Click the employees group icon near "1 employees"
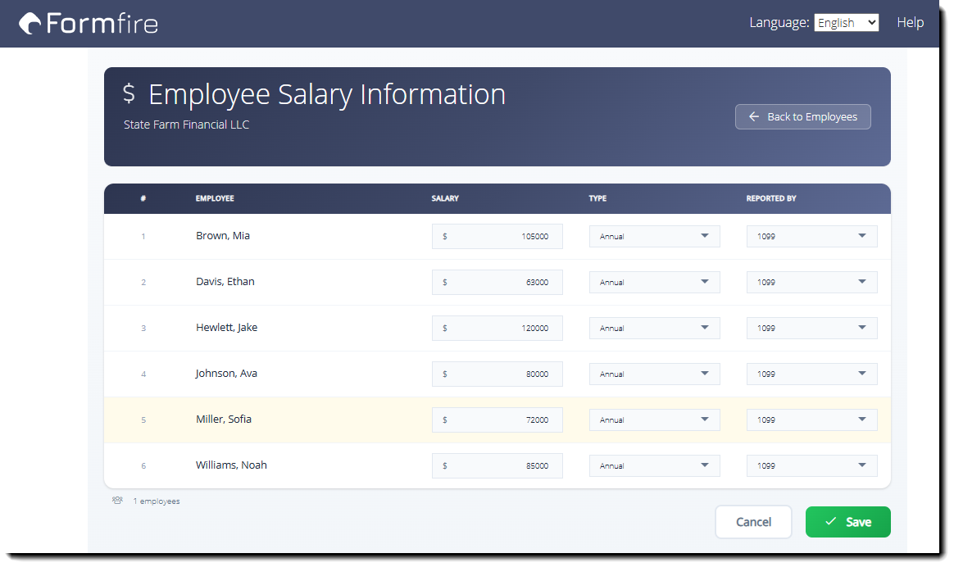This screenshot has width=954, height=567. [116, 499]
